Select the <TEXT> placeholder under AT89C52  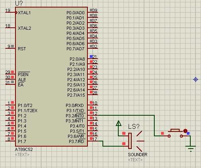point(22,155)
